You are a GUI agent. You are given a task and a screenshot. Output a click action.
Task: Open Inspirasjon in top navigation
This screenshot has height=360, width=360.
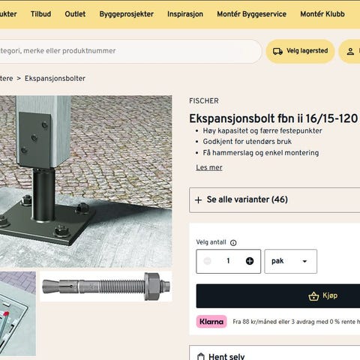pyautogui.click(x=185, y=14)
